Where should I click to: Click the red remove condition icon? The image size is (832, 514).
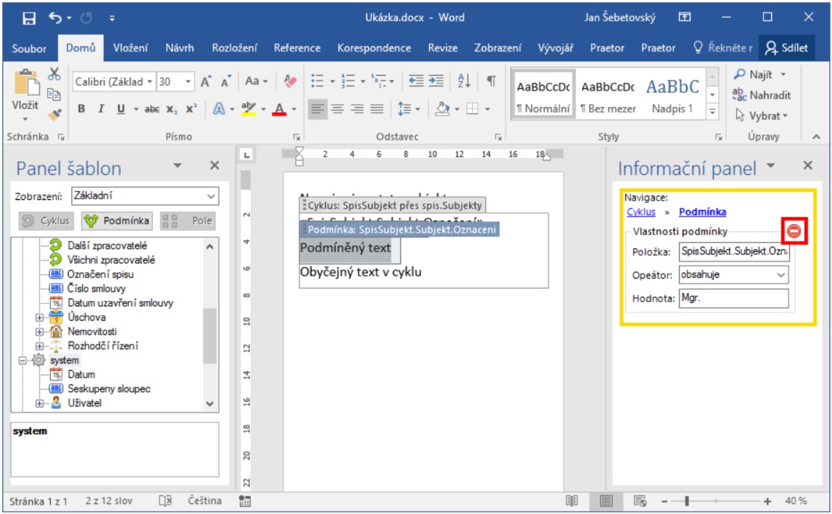(x=793, y=231)
